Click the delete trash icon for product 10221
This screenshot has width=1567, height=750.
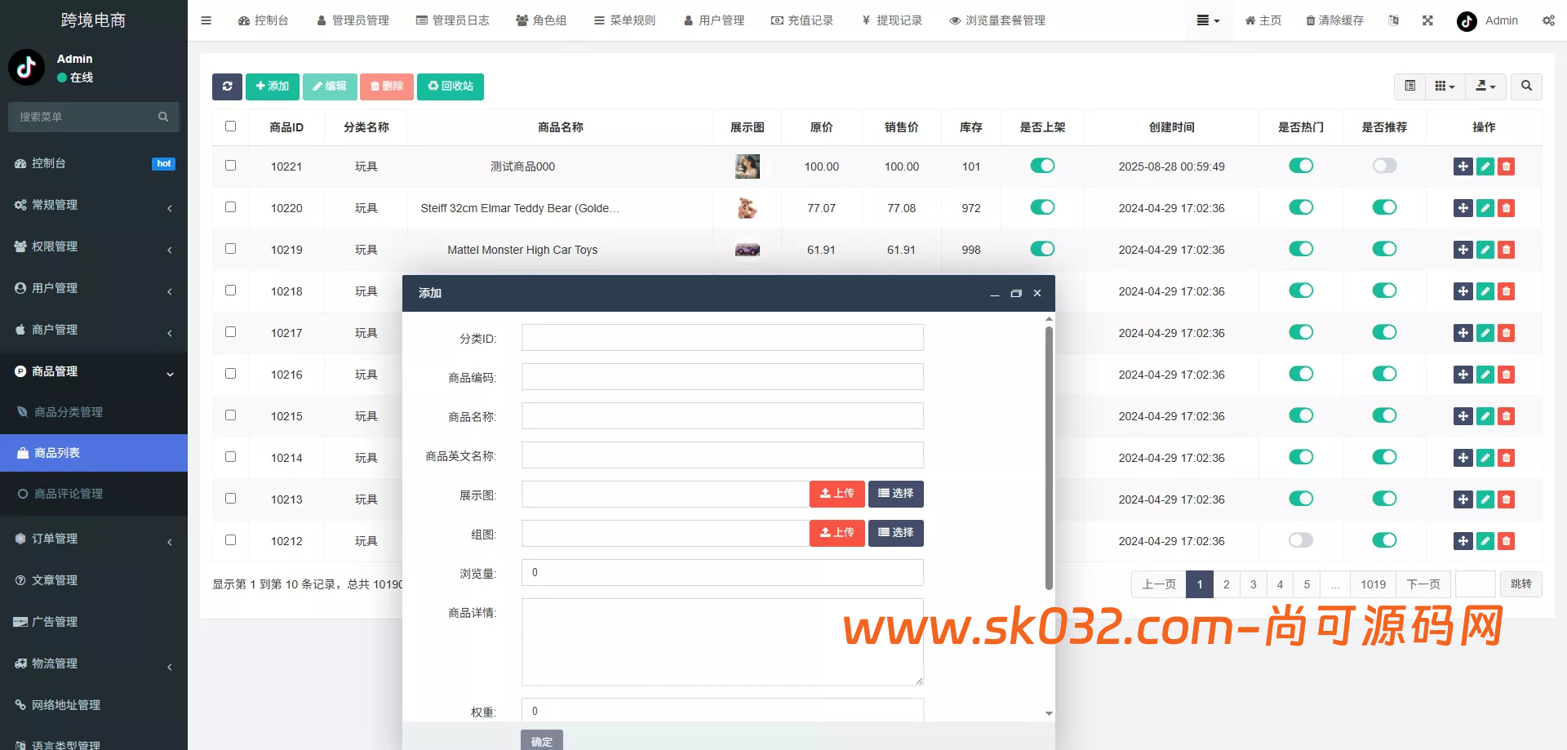pyautogui.click(x=1506, y=166)
